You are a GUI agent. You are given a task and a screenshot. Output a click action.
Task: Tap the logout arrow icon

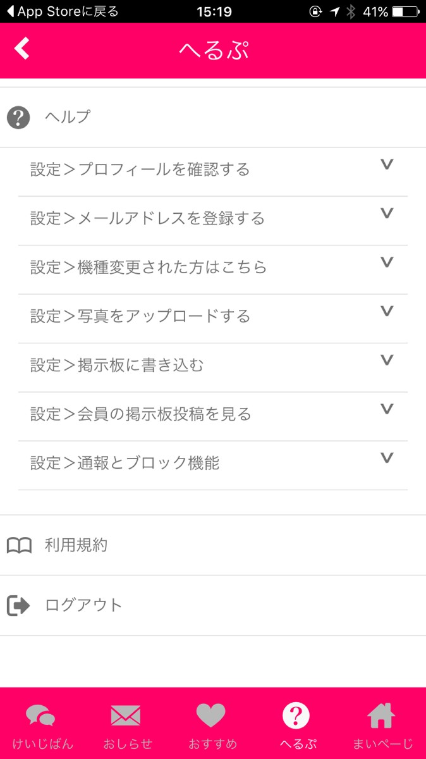[18, 605]
